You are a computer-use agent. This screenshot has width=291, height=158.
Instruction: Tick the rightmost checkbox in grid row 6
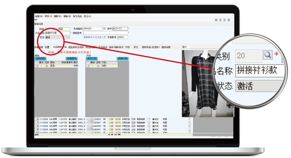click(x=190, y=119)
